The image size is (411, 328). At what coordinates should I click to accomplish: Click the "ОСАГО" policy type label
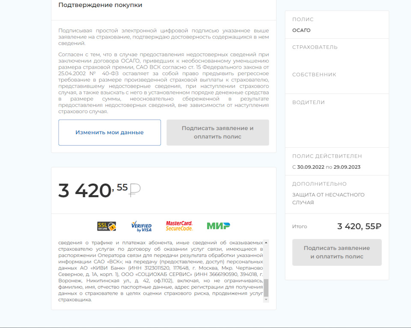[x=301, y=30]
